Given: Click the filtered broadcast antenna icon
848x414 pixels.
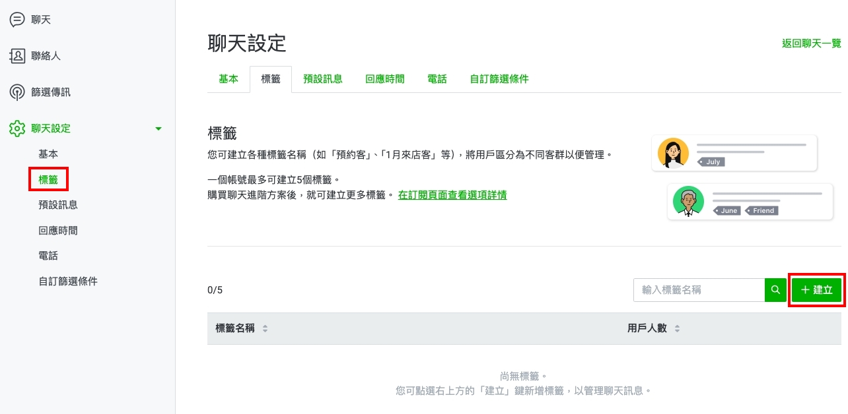Looking at the screenshot, I should [17, 92].
